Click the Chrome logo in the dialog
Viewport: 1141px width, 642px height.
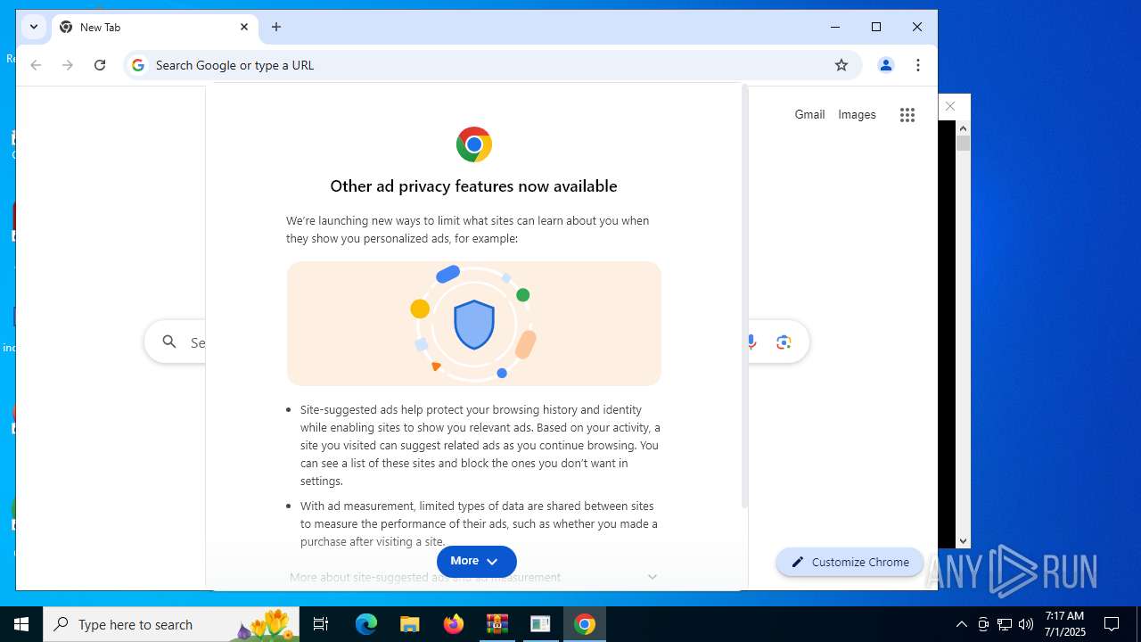[474, 144]
